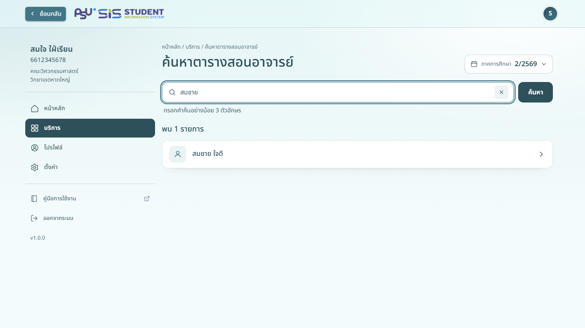The width and height of the screenshot is (585, 328).
Task: Click the search field containing สมชาย
Action: pos(338,92)
